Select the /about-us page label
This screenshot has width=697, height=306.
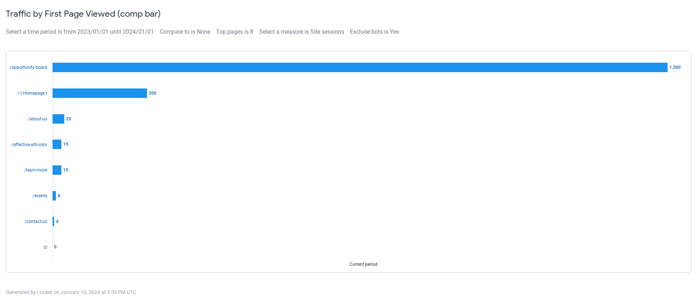tap(37, 119)
